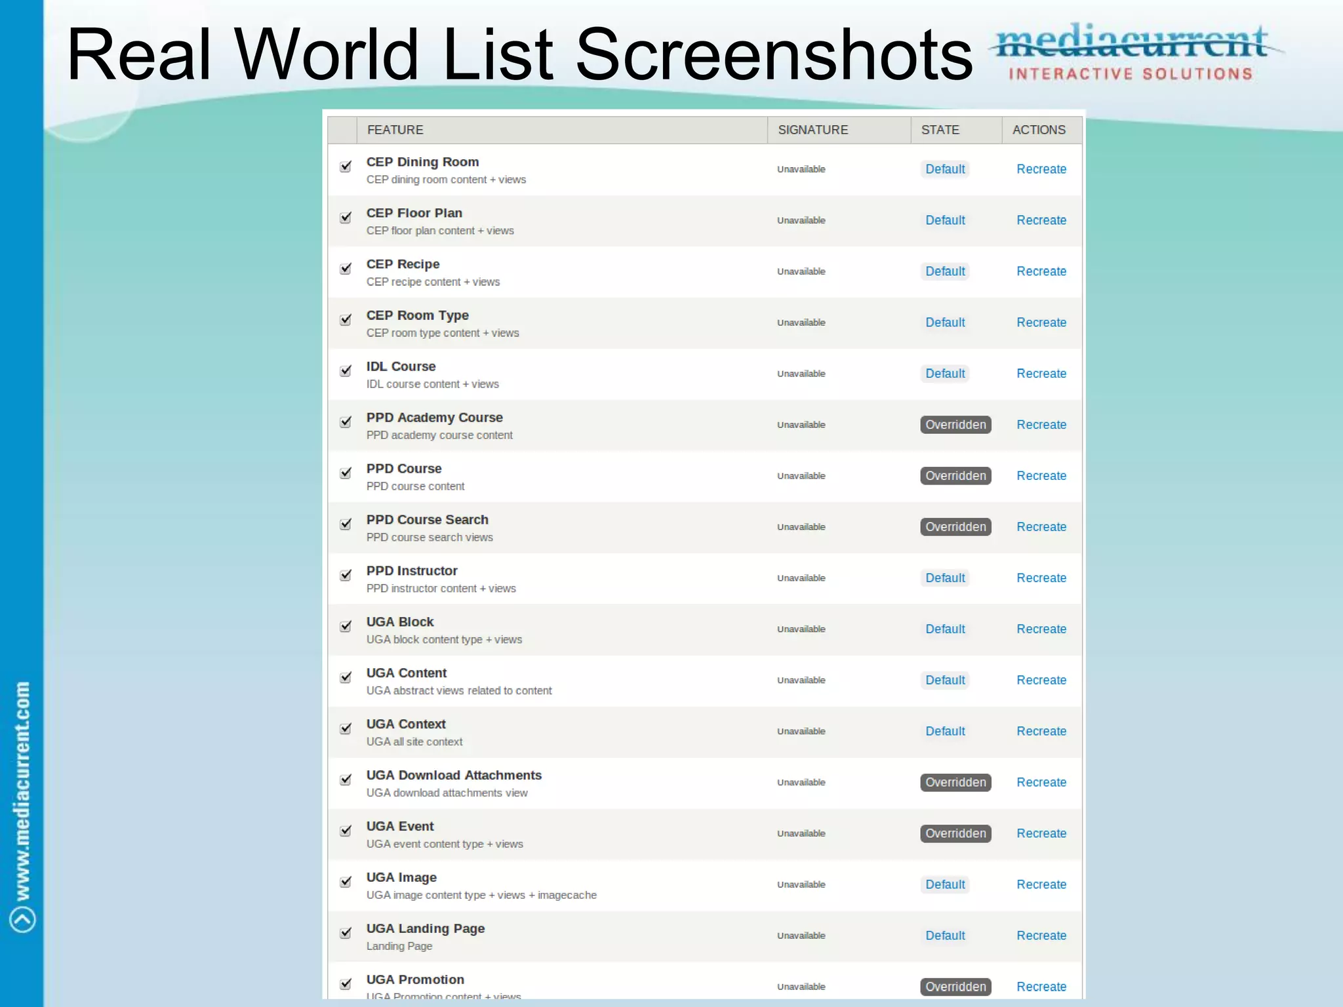Click the STATE column header
Viewport: 1343px width, 1007px height.
coord(956,130)
